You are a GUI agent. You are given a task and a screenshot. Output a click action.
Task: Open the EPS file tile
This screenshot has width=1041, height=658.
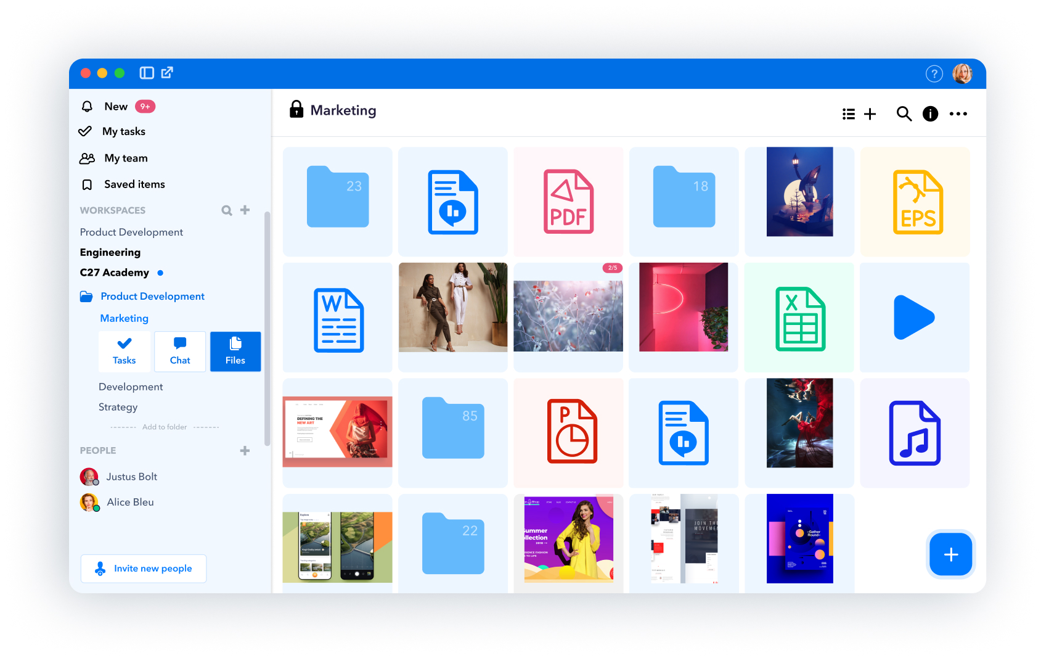[915, 202]
